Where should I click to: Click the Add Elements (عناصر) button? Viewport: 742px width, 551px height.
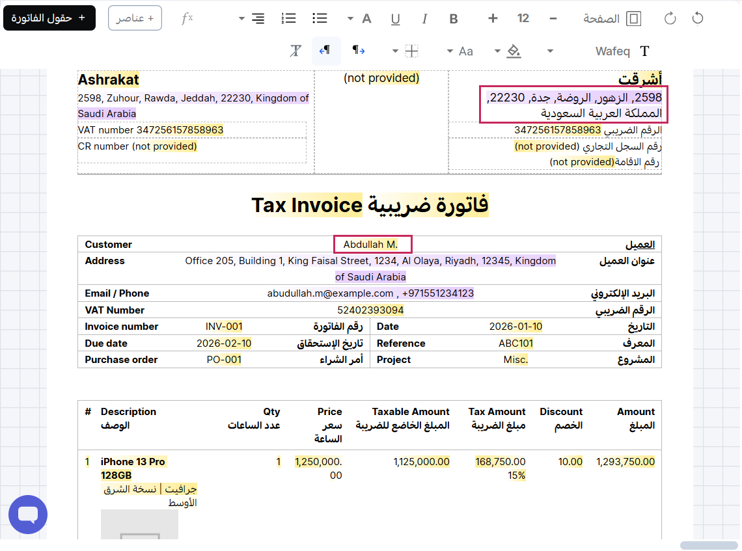click(x=135, y=18)
